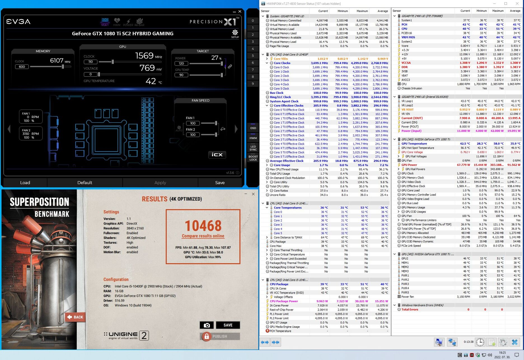Image resolution: width=524 pixels, height=360 pixels.
Task: Expand Core VIDs row
Action: point(267,59)
